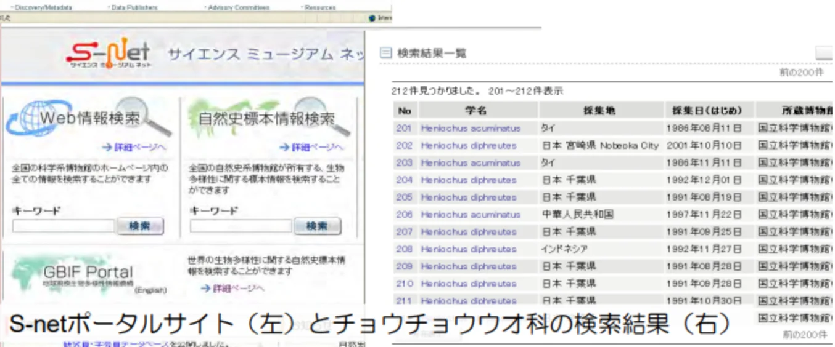This screenshot has height=347, width=835.
Task: Click the 学名 column header
Action: [476, 111]
